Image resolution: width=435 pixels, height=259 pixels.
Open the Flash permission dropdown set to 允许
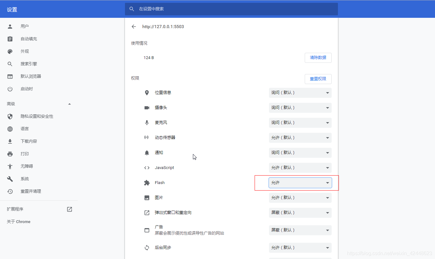(300, 182)
